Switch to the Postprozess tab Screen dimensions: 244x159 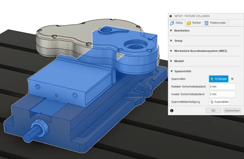point(216,23)
